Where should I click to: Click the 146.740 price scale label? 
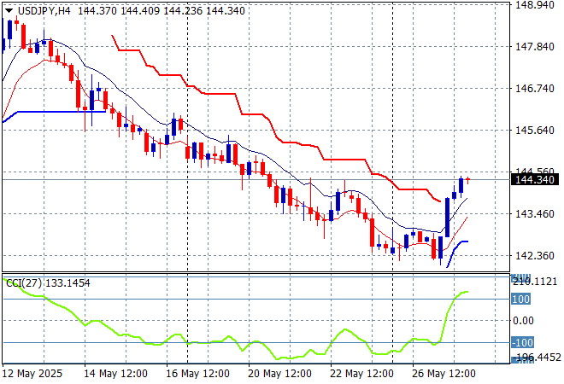(533, 89)
